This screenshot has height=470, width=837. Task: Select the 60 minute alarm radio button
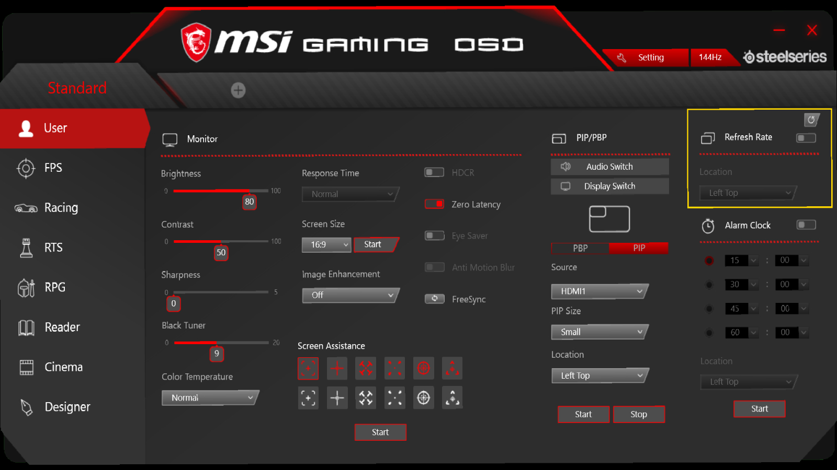[x=709, y=333]
